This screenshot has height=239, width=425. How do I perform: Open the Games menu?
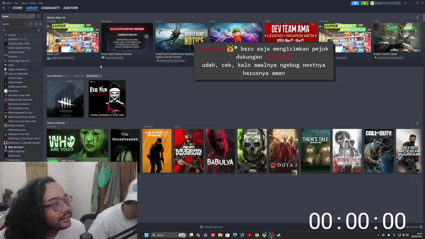pos(33,3)
